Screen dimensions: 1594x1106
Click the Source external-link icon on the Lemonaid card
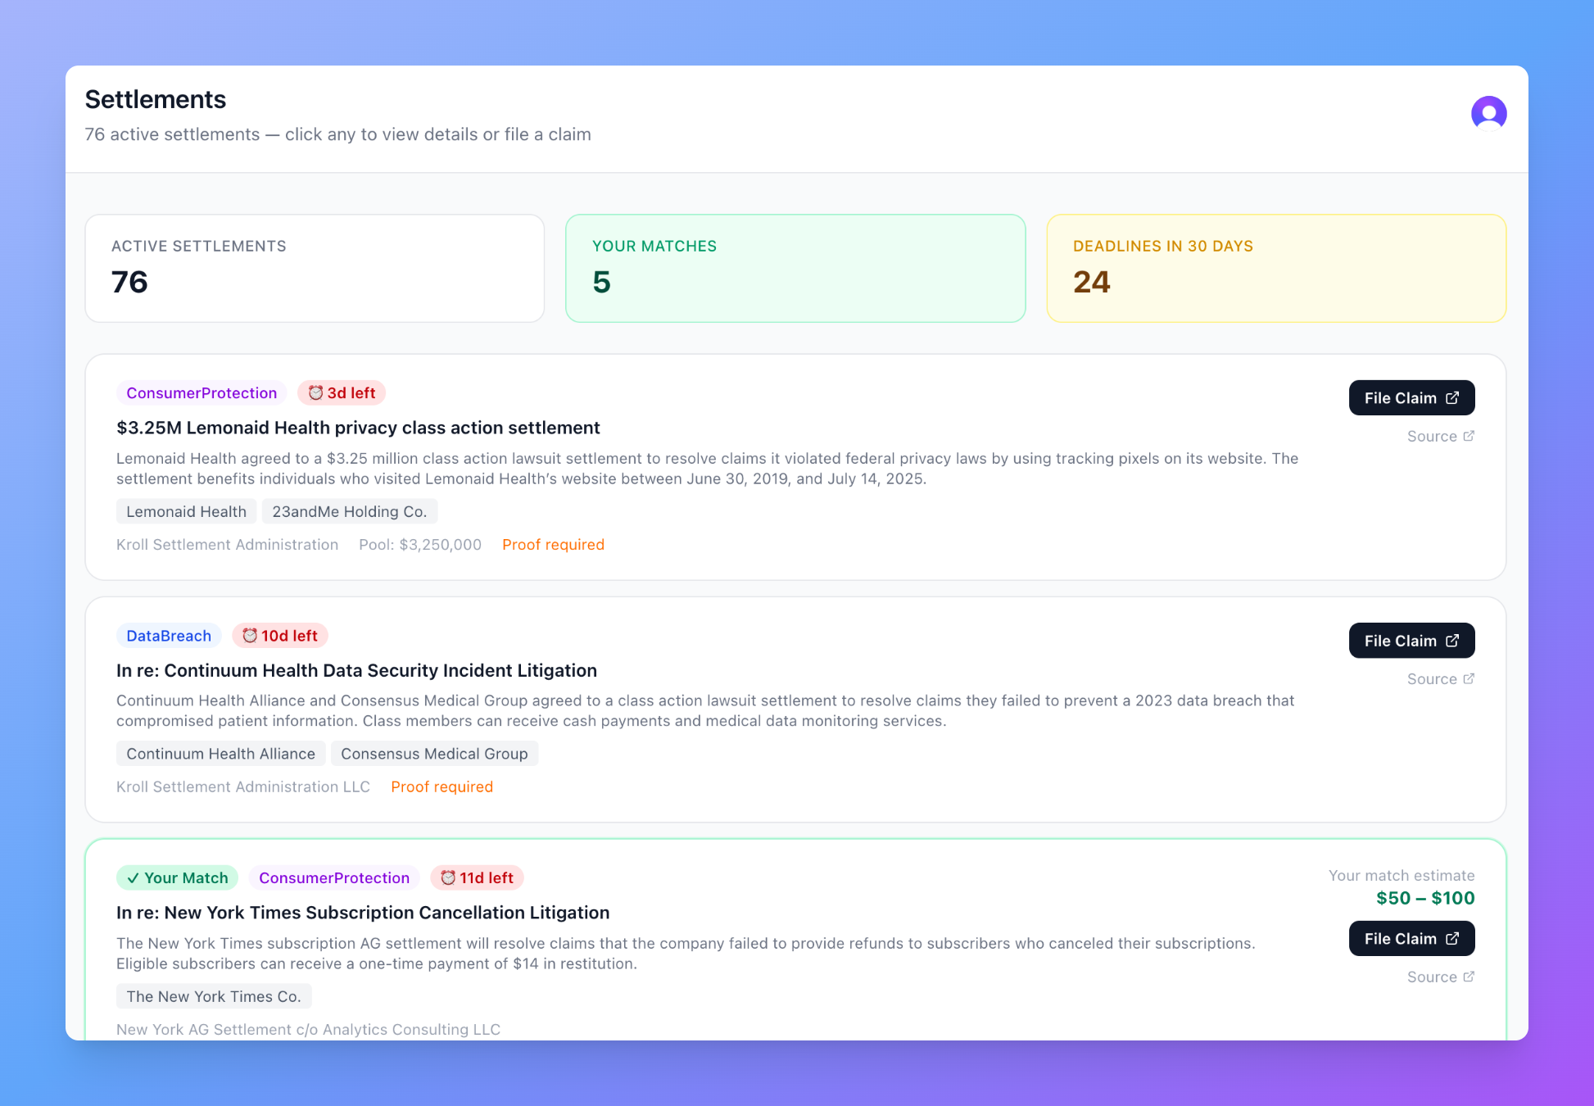coord(1468,436)
